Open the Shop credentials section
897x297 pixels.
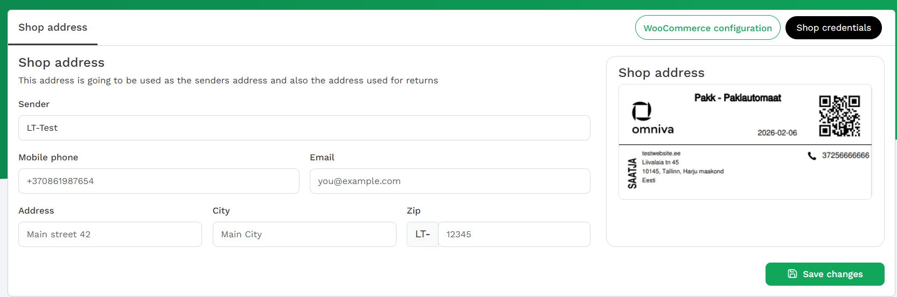pyautogui.click(x=833, y=28)
